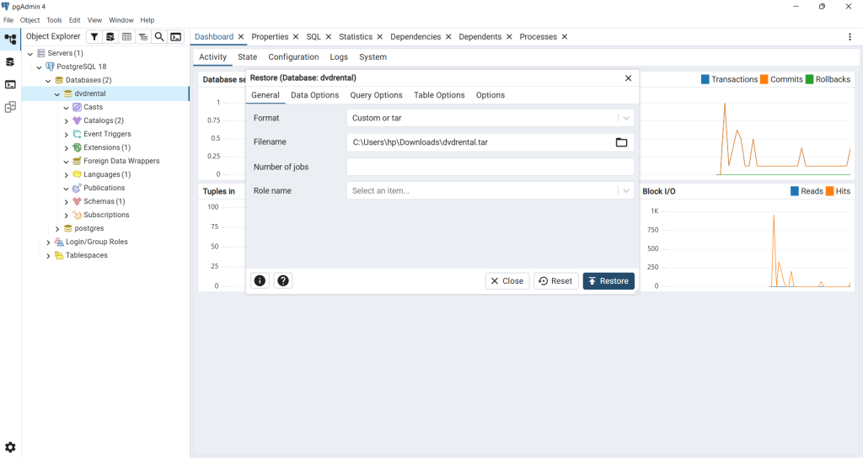The width and height of the screenshot is (863, 458).
Task: Expand the Schemas node
Action: pyautogui.click(x=66, y=202)
